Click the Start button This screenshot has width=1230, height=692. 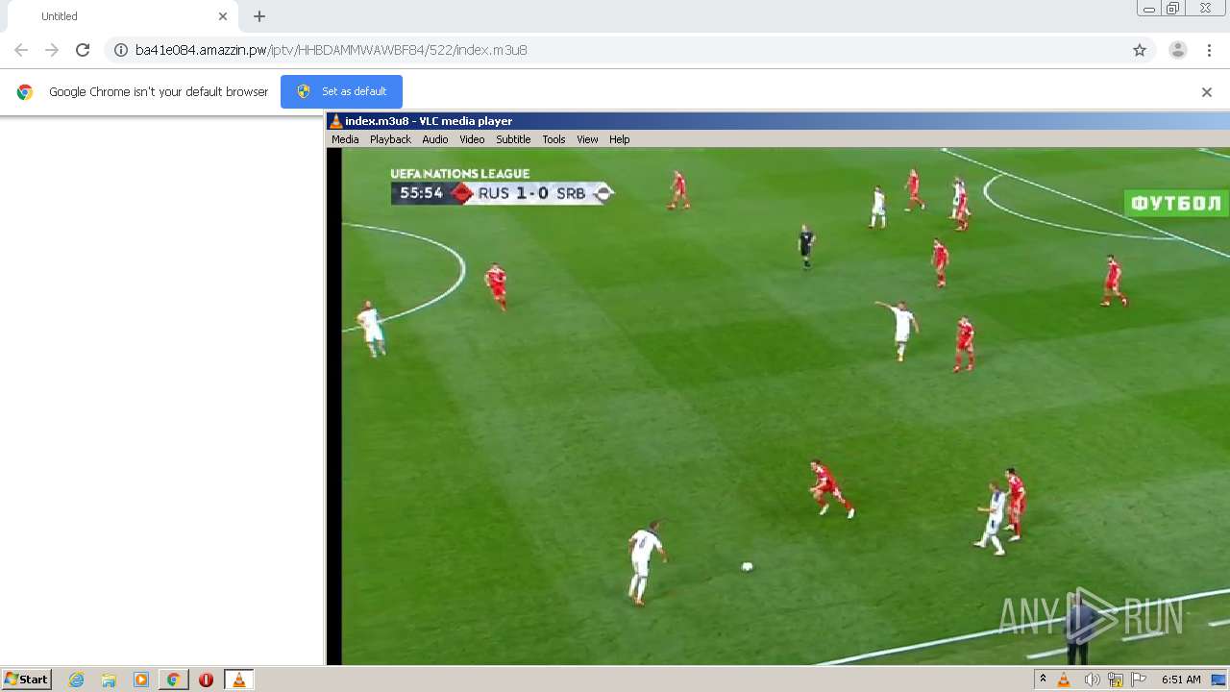[27, 680]
